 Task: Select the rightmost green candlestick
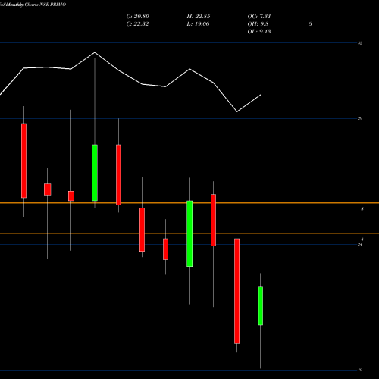point(261,305)
